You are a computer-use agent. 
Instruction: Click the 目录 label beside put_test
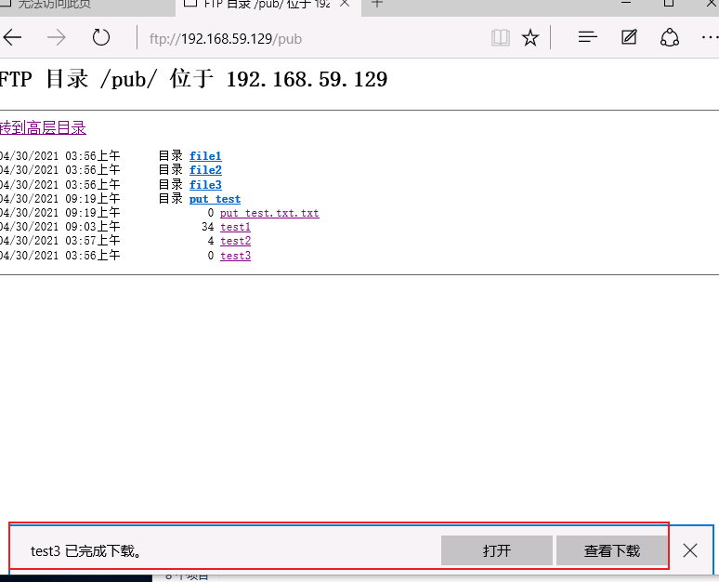coord(171,199)
